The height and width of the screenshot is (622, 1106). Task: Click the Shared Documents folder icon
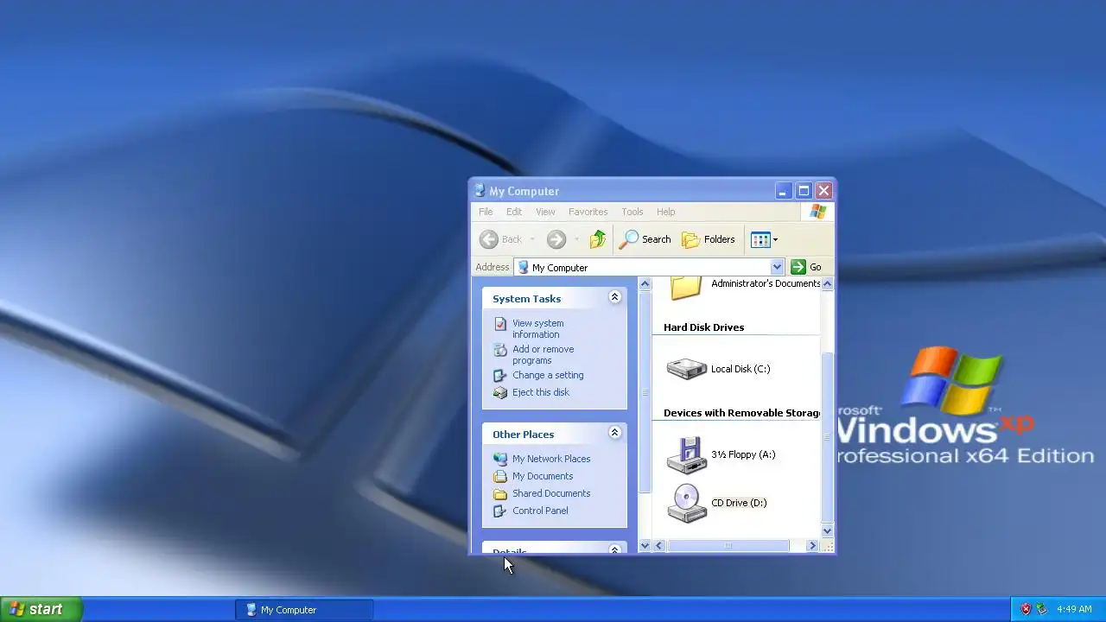(x=500, y=494)
